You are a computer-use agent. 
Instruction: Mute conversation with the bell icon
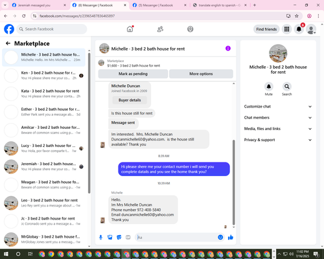click(269, 87)
